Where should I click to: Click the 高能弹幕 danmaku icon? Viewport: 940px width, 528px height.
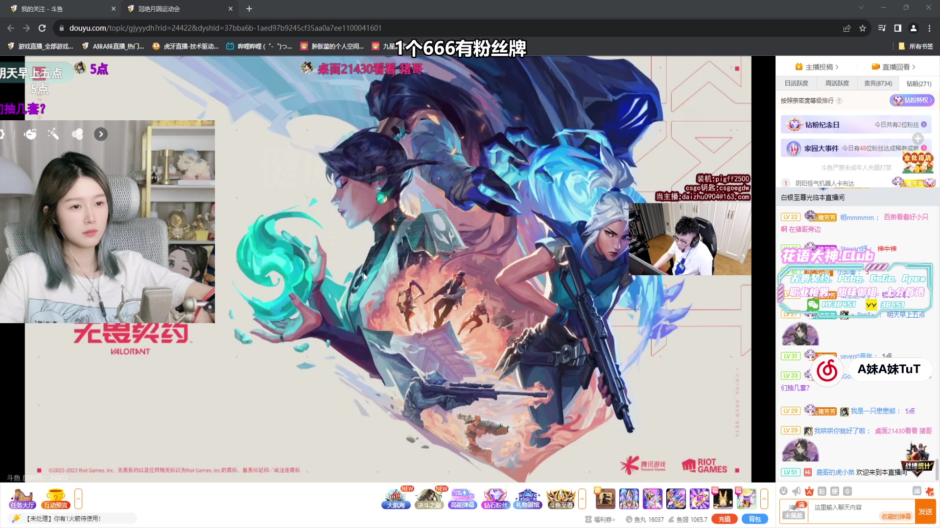(463, 499)
